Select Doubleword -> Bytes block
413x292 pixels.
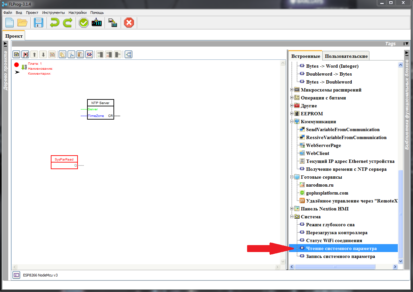pos(329,74)
